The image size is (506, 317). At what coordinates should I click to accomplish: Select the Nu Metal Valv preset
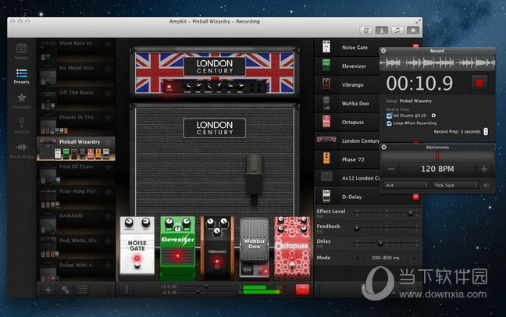77,75
